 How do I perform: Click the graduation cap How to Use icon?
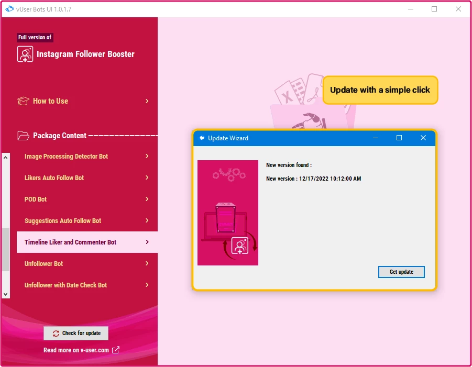pyautogui.click(x=23, y=101)
